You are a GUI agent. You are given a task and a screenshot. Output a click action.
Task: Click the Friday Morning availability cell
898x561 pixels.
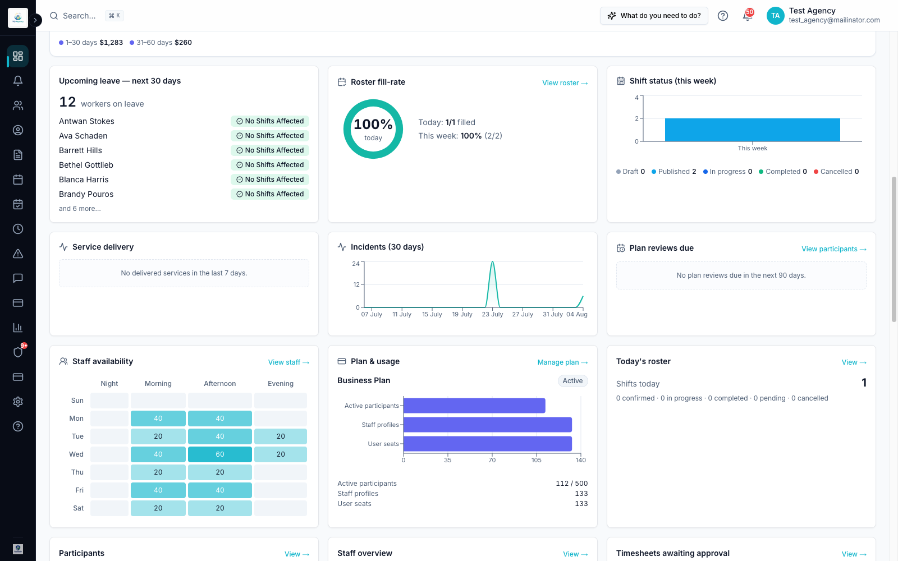coord(158,490)
